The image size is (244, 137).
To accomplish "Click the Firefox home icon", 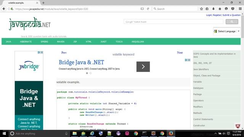I will (220, 9).
